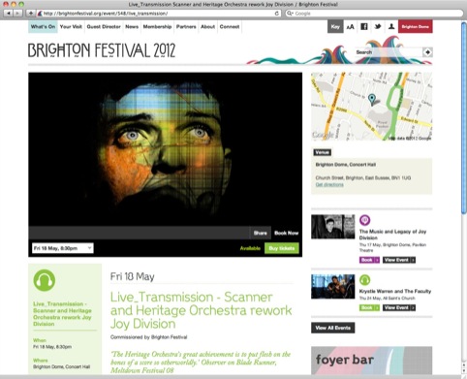Click inside the site Search field

389,52
